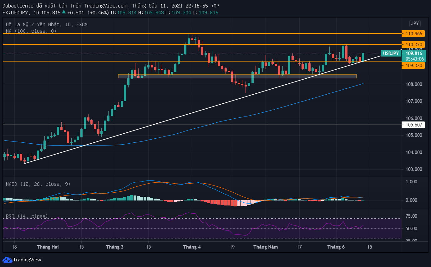This screenshot has width=431, height=267.
Task: Click the 108.000 price axis label
Action: pos(413,84)
